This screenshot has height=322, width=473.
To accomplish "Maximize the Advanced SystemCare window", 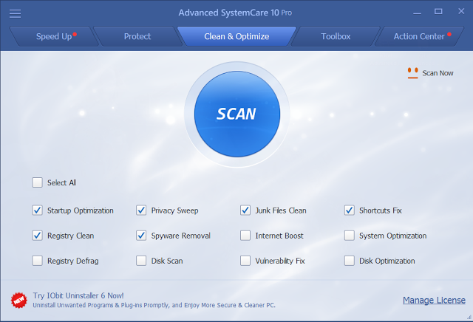I will tap(438, 12).
